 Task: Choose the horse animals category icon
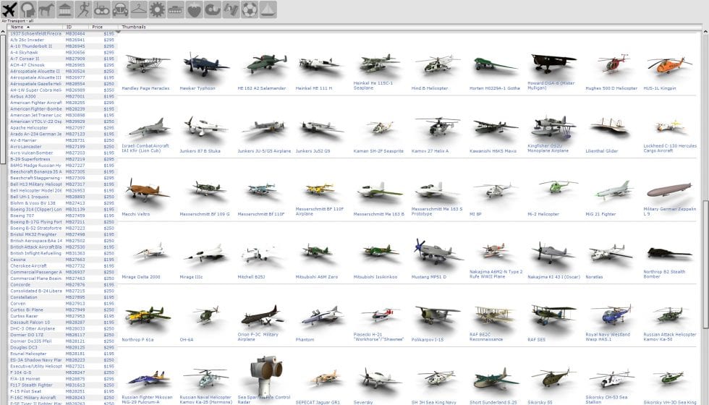(x=47, y=9)
